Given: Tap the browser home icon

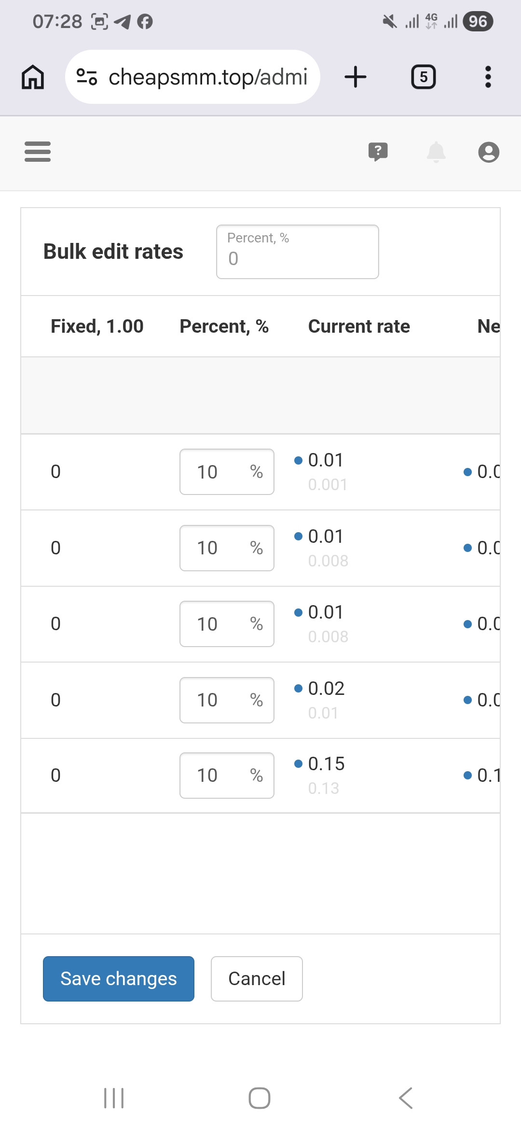Looking at the screenshot, I should click(x=33, y=77).
